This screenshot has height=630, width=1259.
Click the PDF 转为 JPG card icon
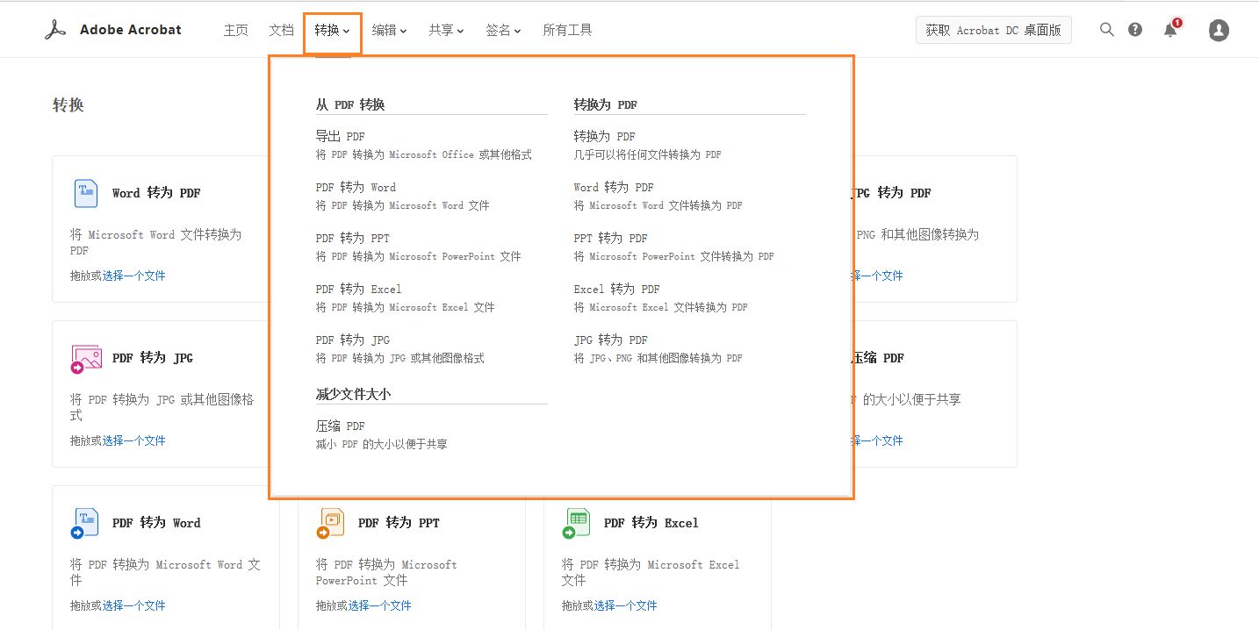click(86, 358)
